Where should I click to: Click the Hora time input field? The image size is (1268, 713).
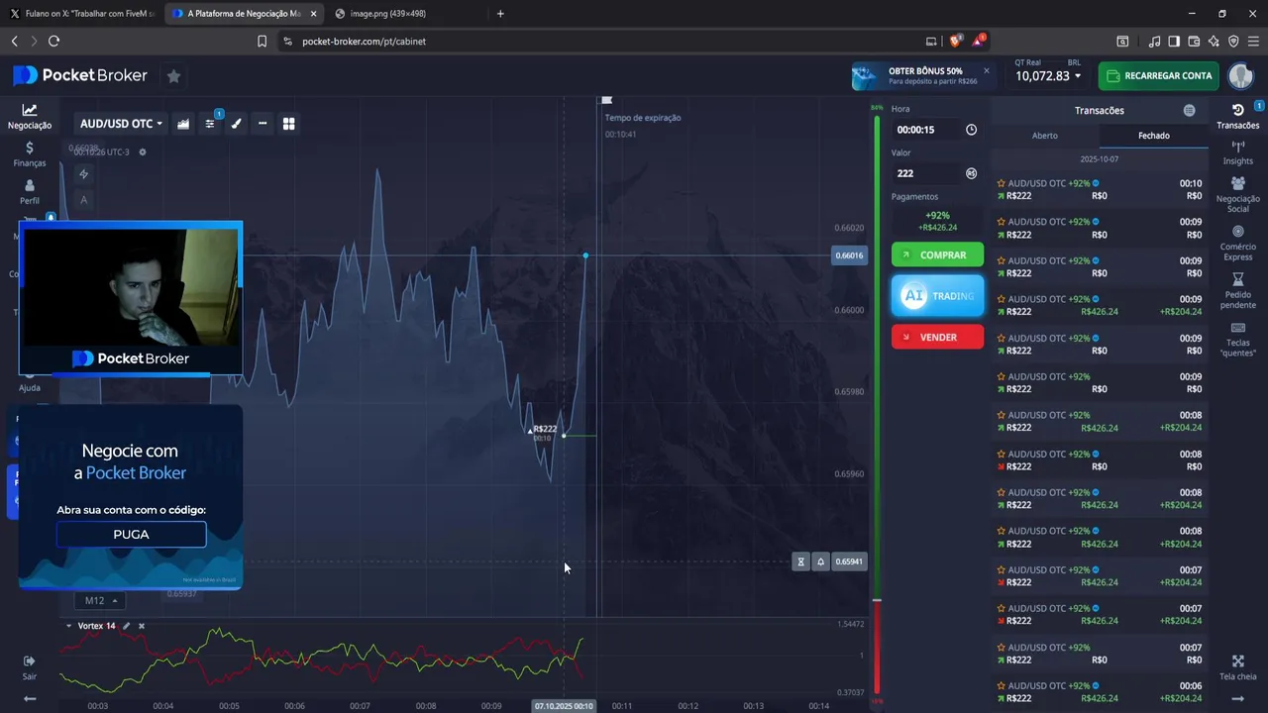[x=927, y=130]
